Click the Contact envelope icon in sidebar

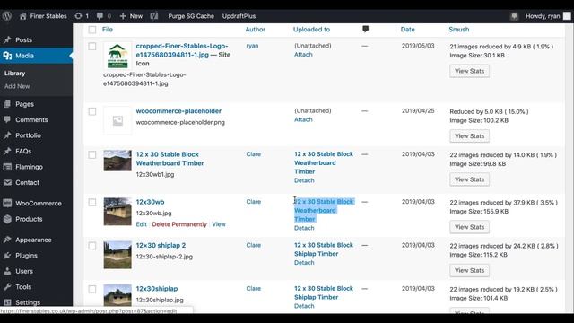(7, 182)
